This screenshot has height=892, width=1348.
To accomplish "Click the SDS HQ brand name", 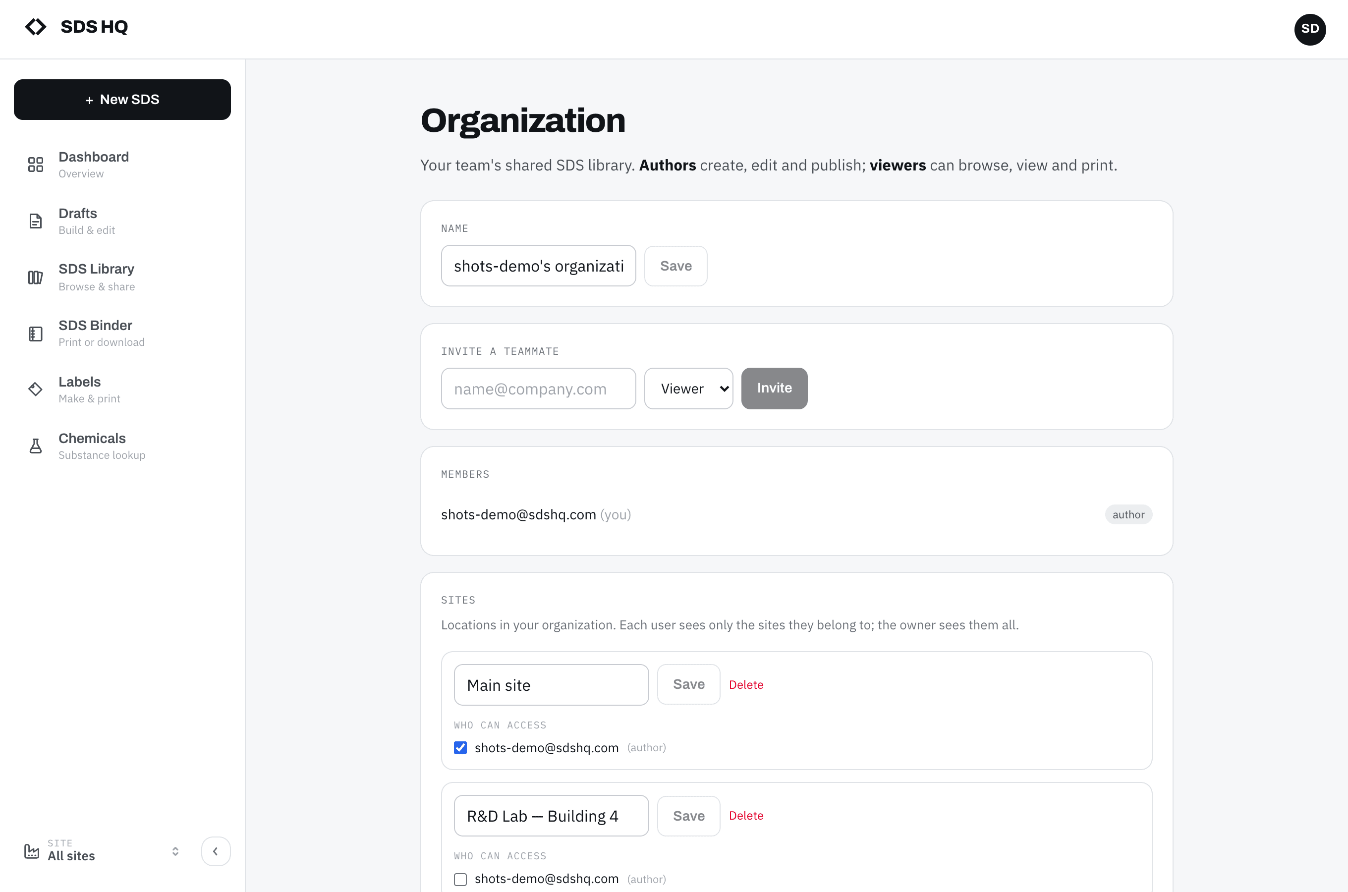I will pos(94,27).
